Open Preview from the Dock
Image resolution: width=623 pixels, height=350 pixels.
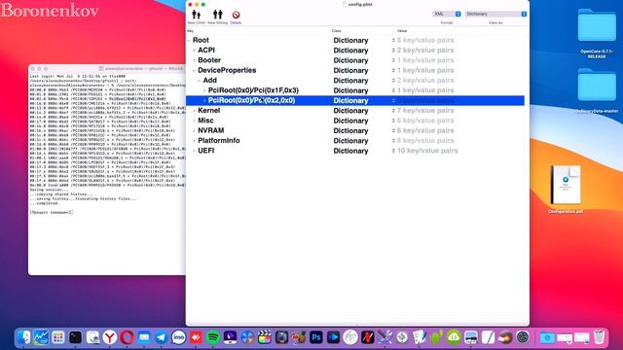click(x=92, y=337)
